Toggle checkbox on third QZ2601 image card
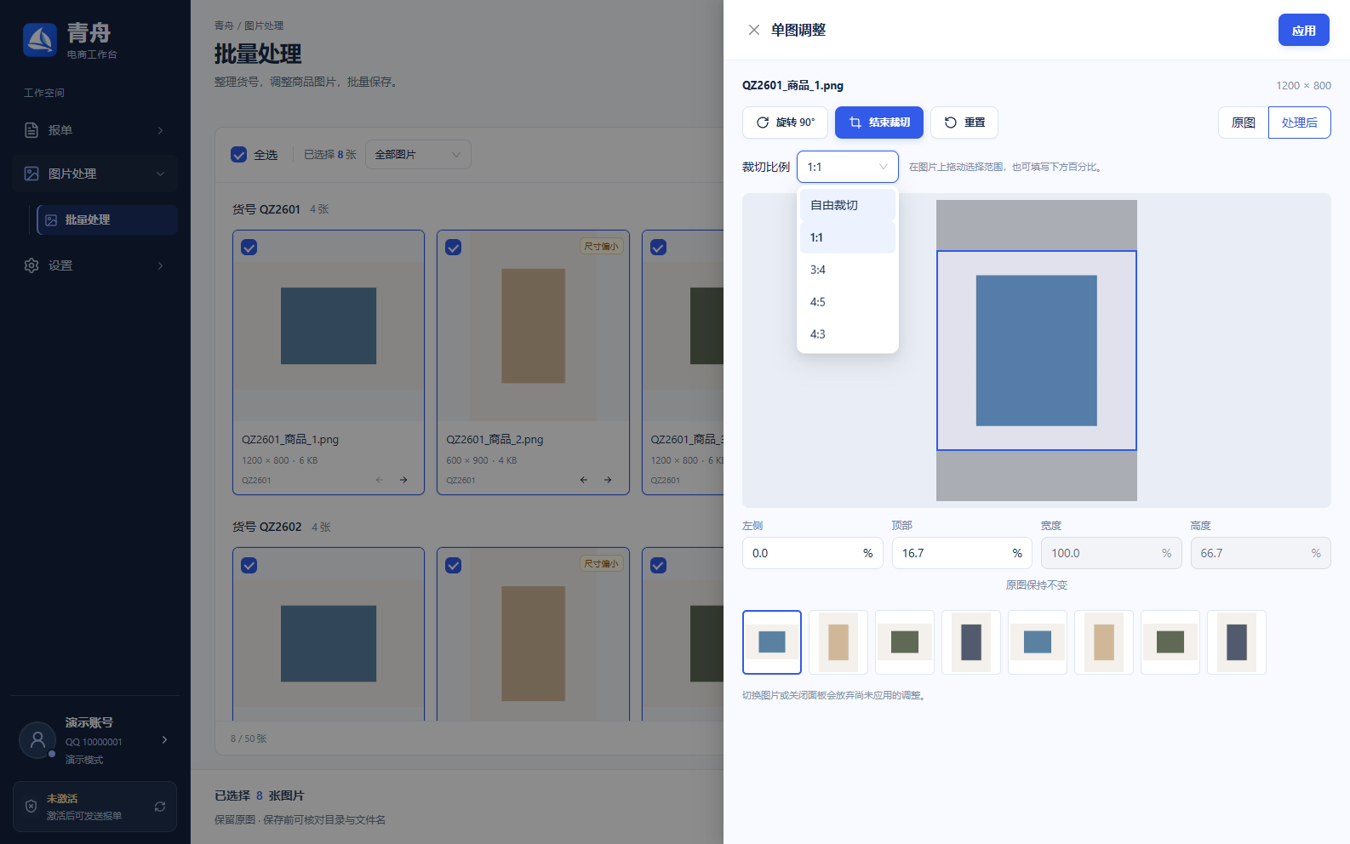Viewport: 1350px width, 844px height. [x=658, y=248]
